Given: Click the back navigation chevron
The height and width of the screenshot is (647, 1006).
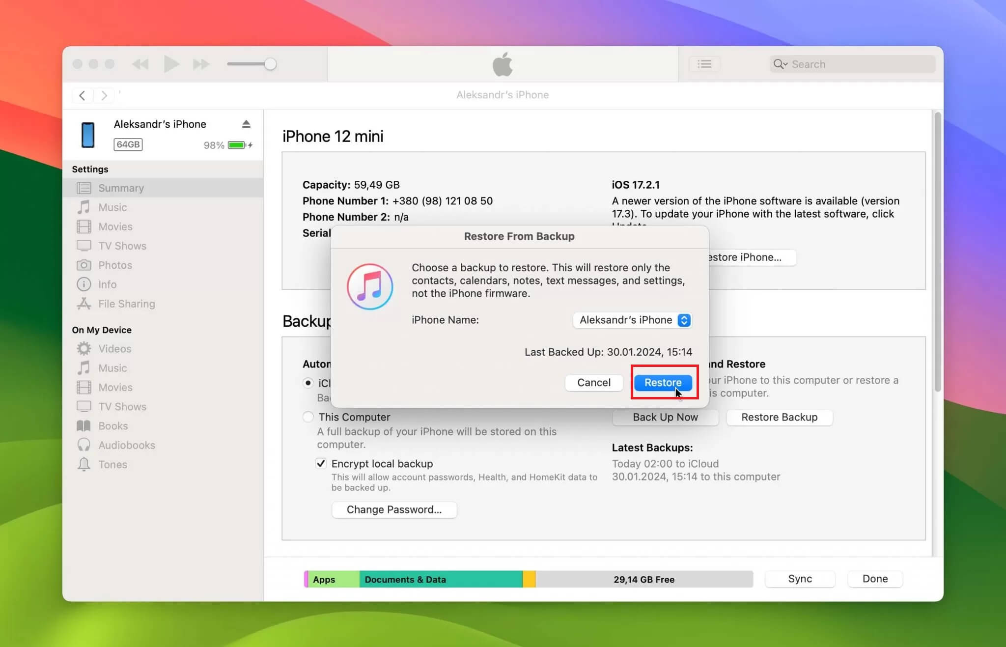Looking at the screenshot, I should 82,95.
